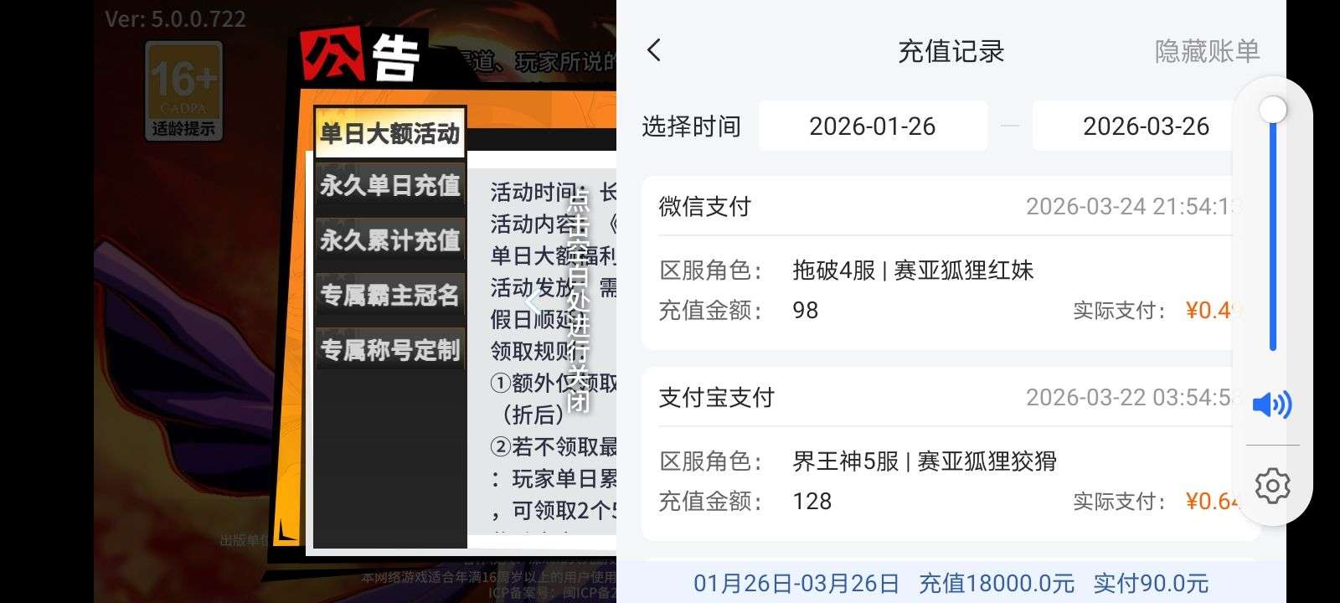Click the 充值记录 page title
1340x603 pixels.
951,51
